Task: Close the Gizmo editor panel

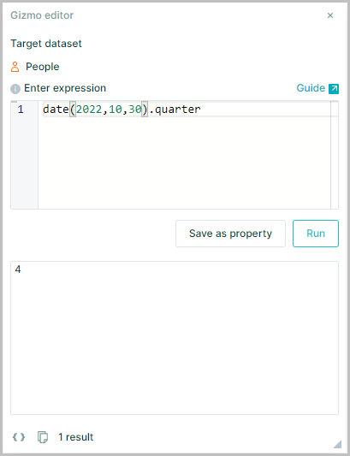Action: (330, 15)
